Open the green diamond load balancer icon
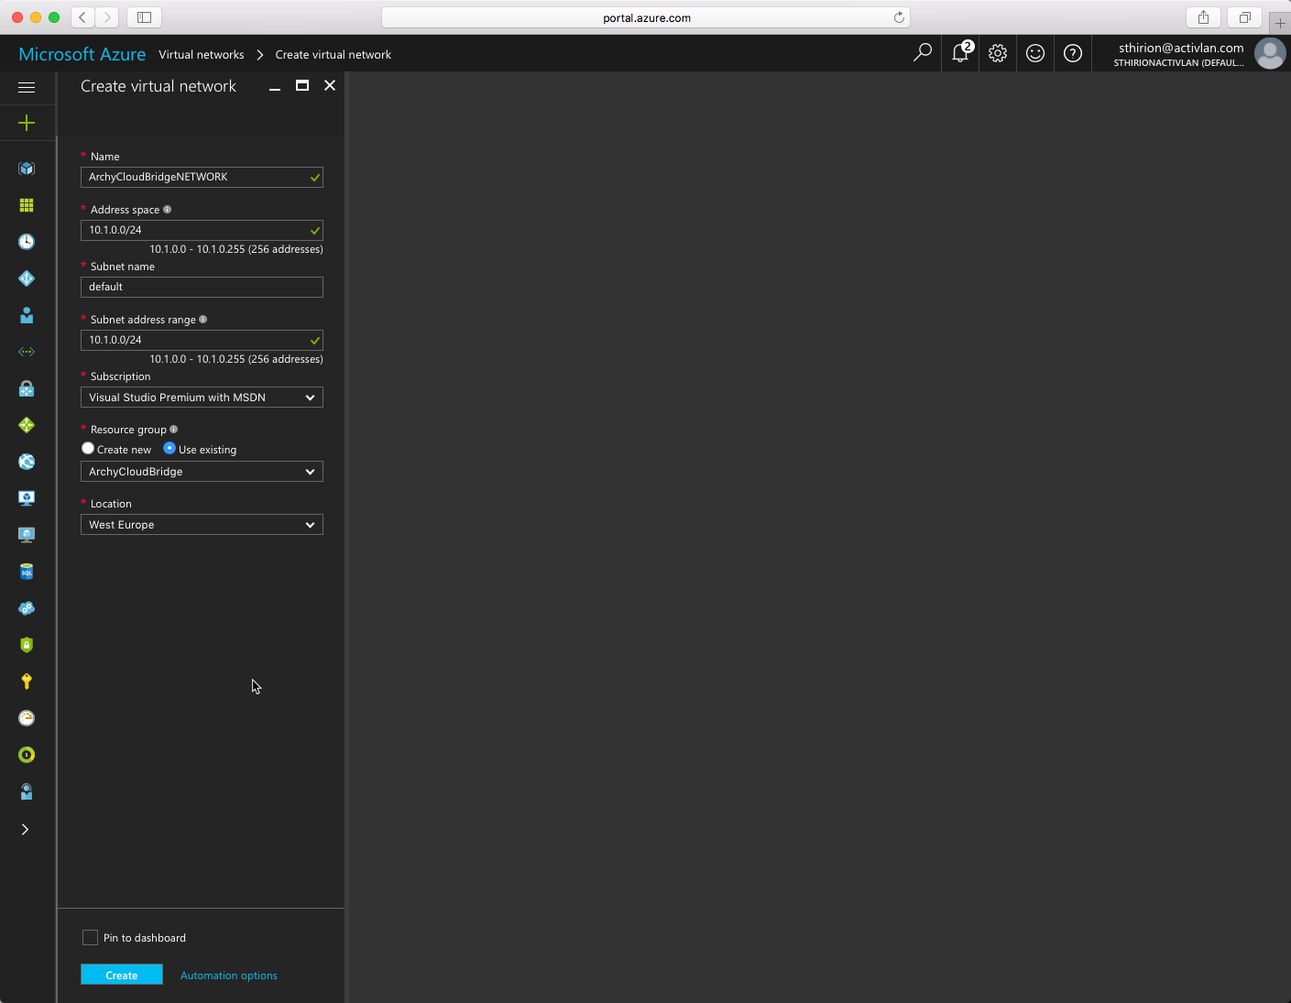1291x1003 pixels. [27, 425]
